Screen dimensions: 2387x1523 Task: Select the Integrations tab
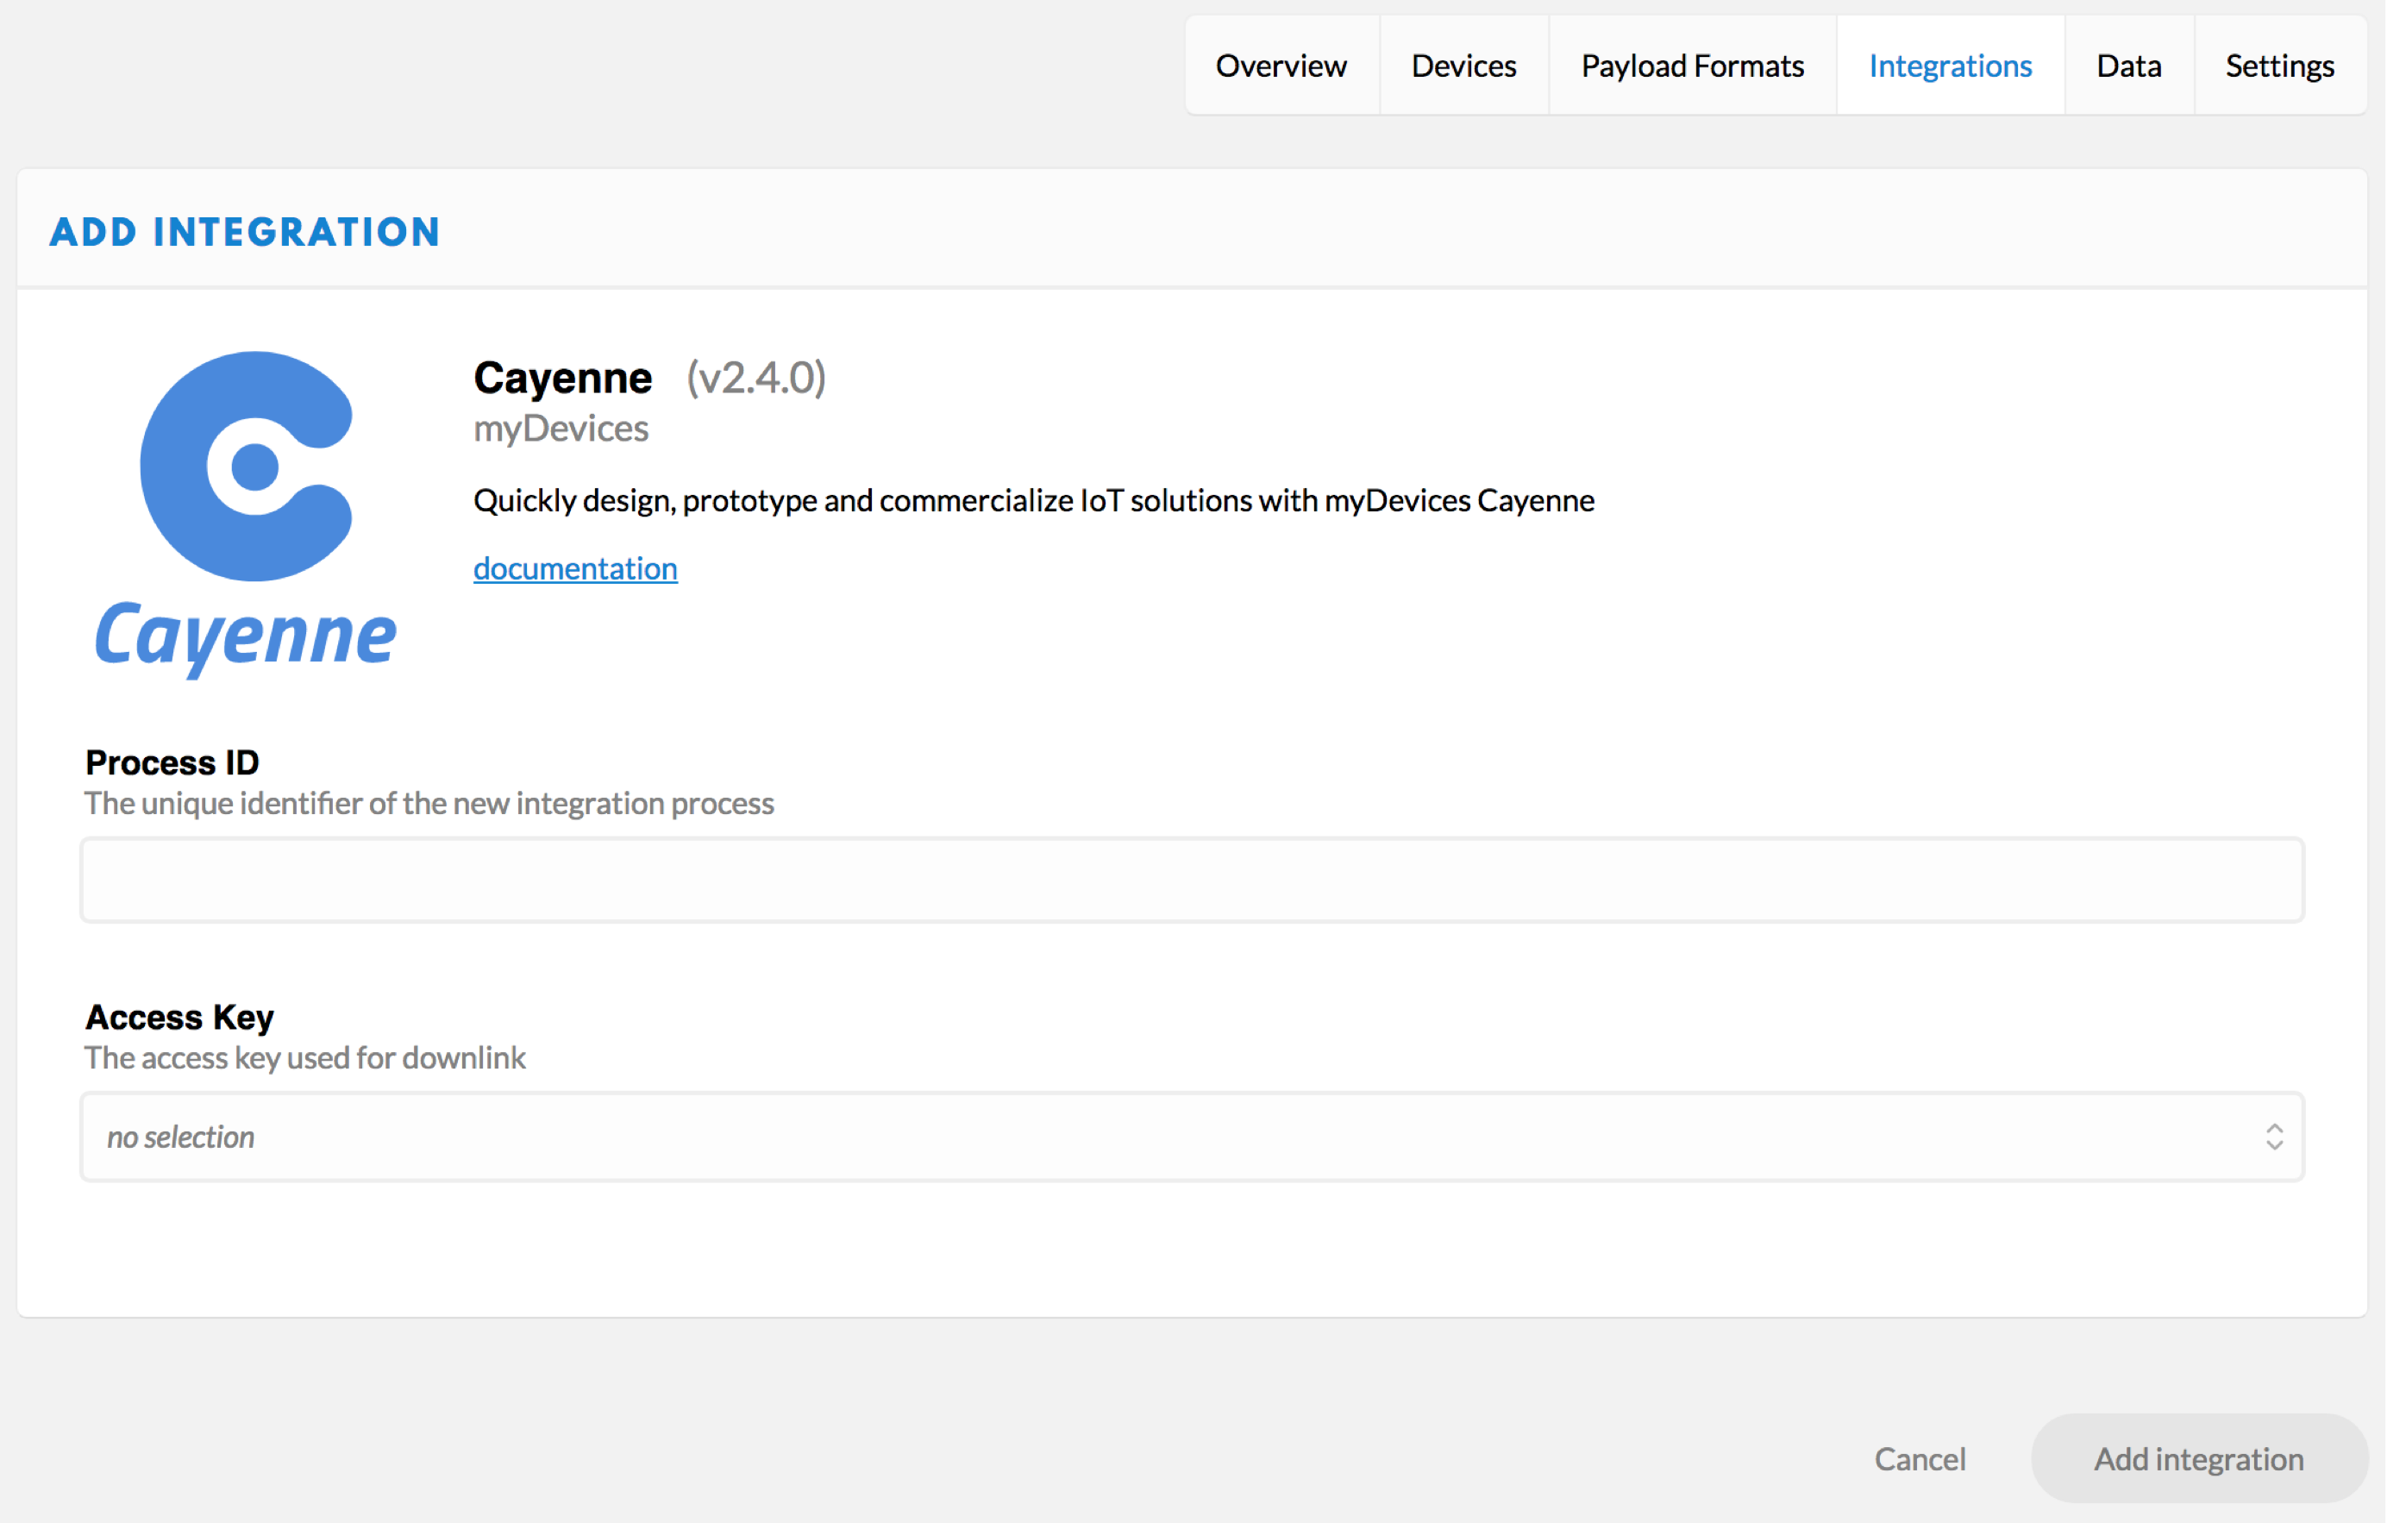1950,66
